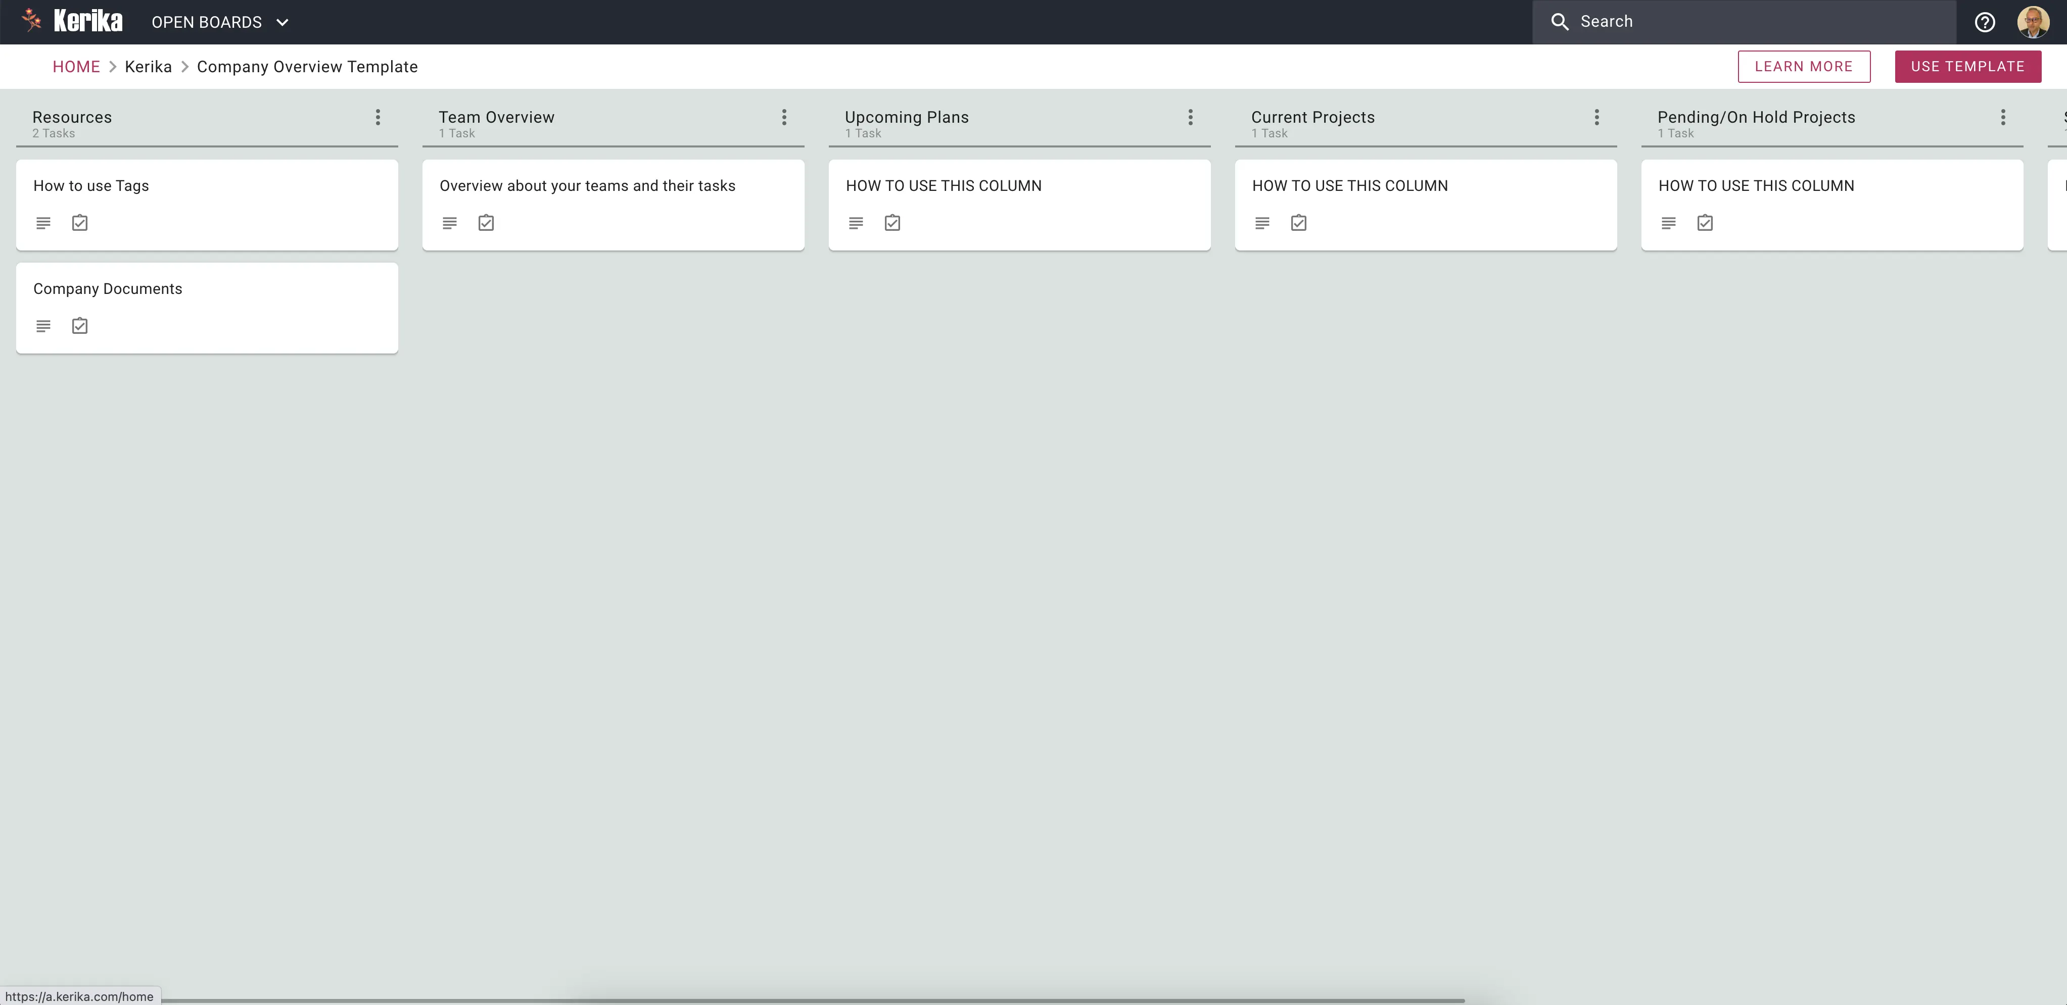Screen dimensions: 2067x1005
Task: Open checklist icon on Company Documents card
Action: coord(79,326)
